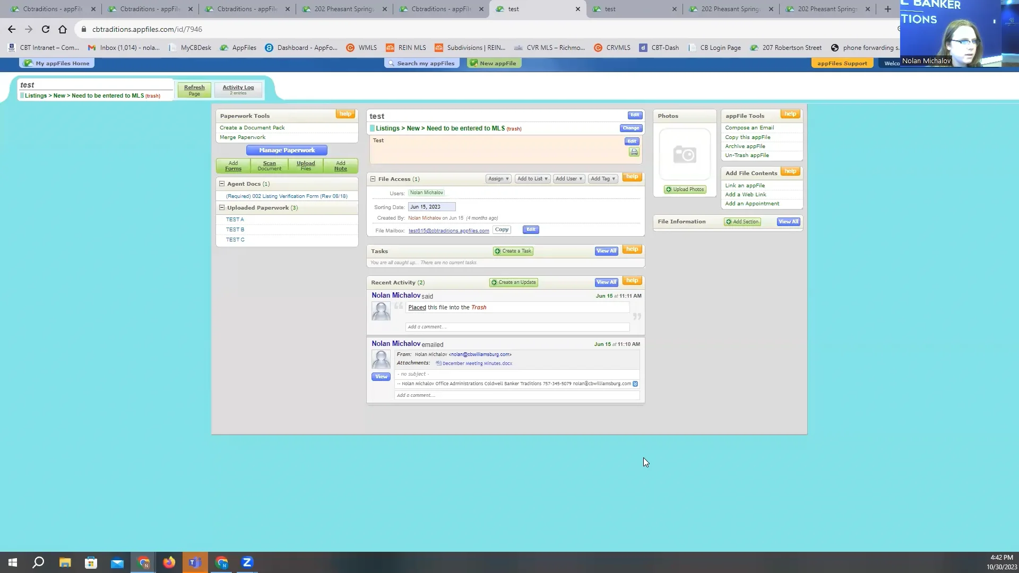Click the Manage Paperwork button
The height and width of the screenshot is (573, 1019).
(287, 150)
